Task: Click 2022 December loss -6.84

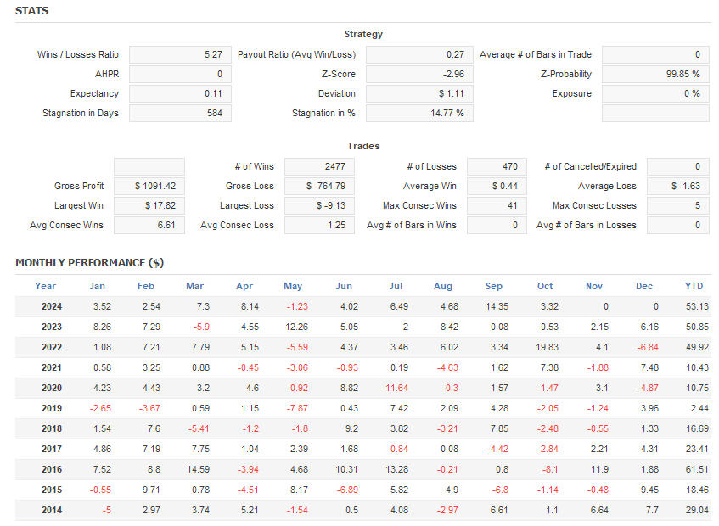Action: pos(648,347)
